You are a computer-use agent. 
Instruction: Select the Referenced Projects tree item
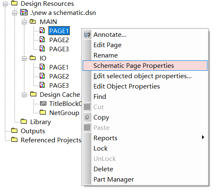pos(51,140)
